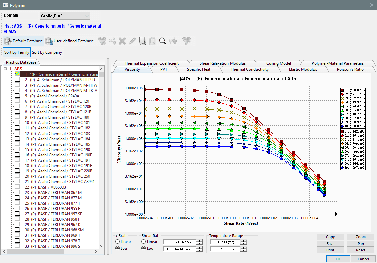The image size is (377, 263).
Task: Open the Poisson's Ratio tab
Action: pos(350,69)
